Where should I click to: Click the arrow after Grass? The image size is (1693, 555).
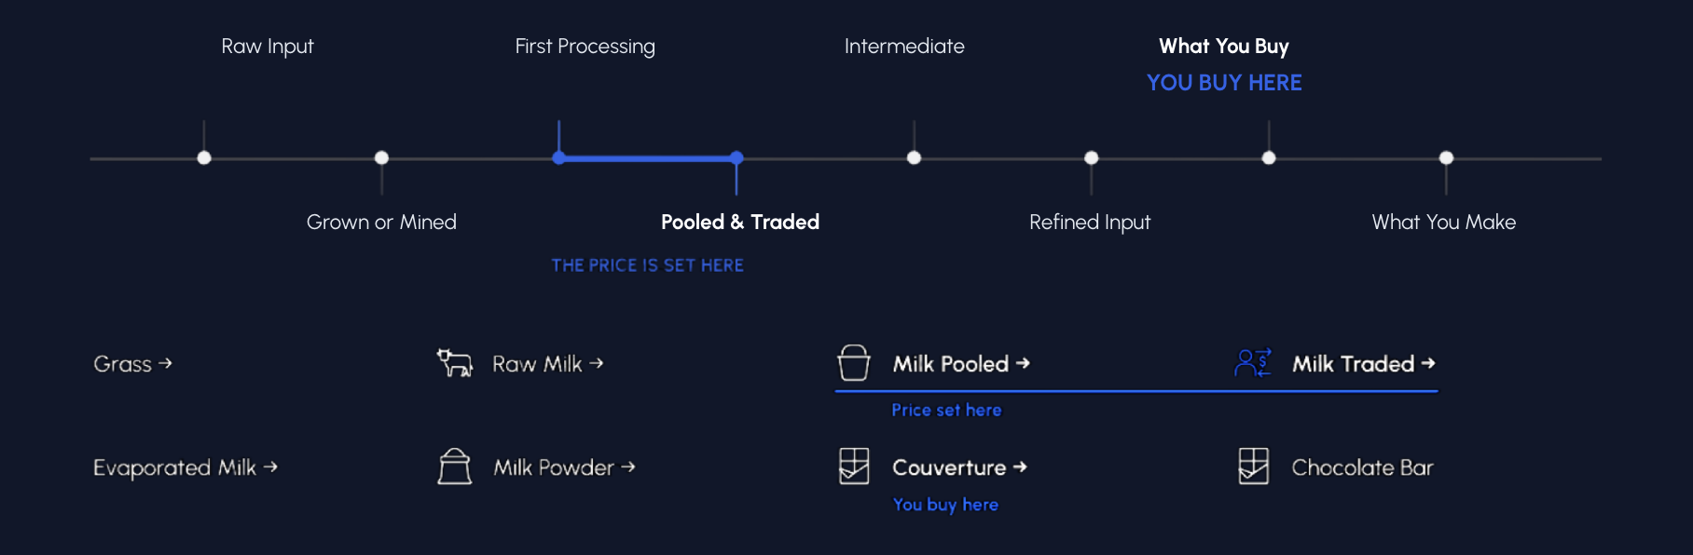coord(165,363)
